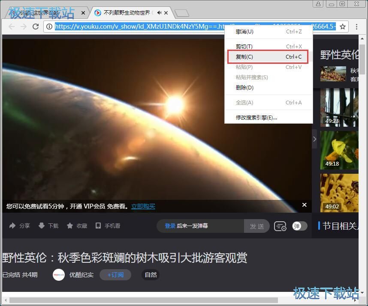The image size is (368, 306).
Task: Choose 撤消(U) in the context menu
Action: pos(269,31)
